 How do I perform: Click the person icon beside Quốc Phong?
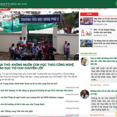click(x=91, y=85)
